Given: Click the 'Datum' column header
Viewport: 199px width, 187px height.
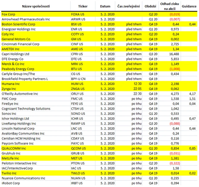Looking at the screenshot, I should (105, 6).
